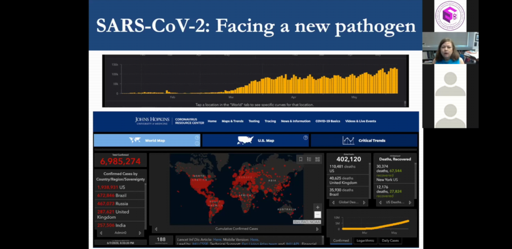Click the total confirmed 6,985,274 figure
Screen dimensions: 512x249
(120, 161)
